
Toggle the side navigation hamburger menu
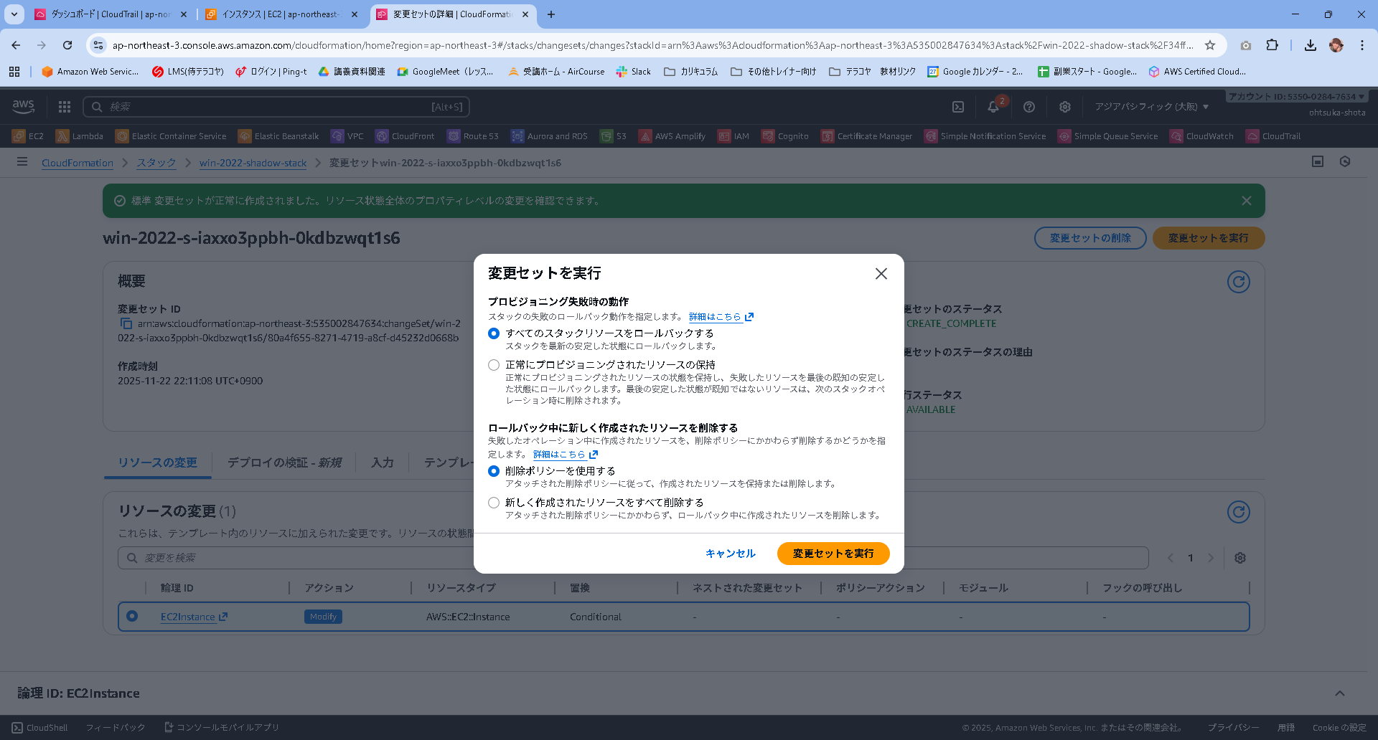coord(22,162)
